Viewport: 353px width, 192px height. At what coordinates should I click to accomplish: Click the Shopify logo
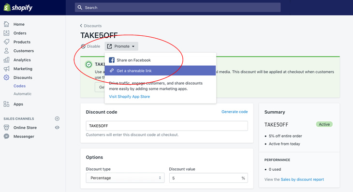[x=18, y=7]
